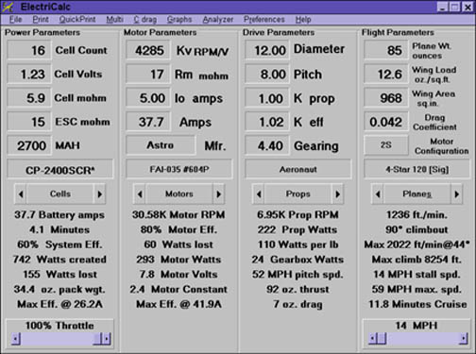Open the Graphs menu

tap(179, 20)
